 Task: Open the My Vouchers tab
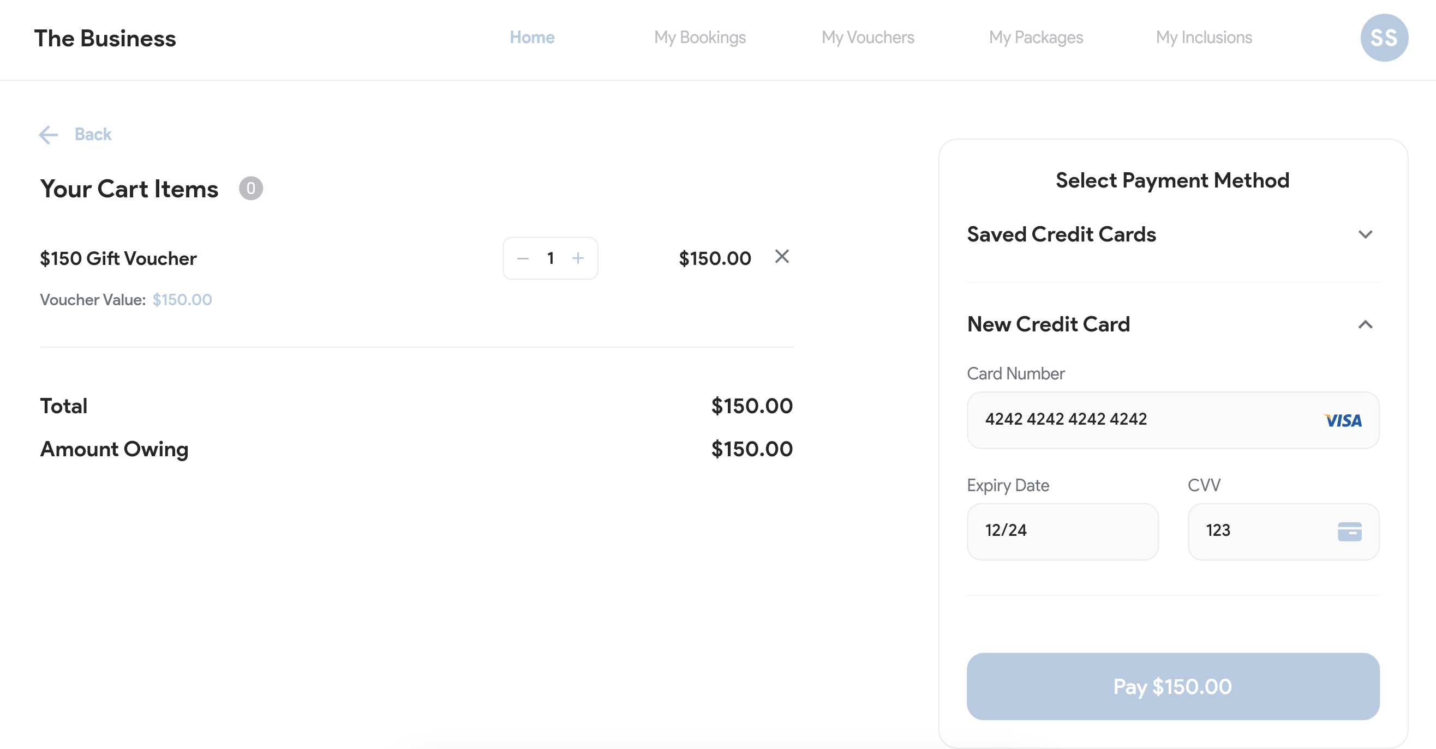(x=867, y=37)
